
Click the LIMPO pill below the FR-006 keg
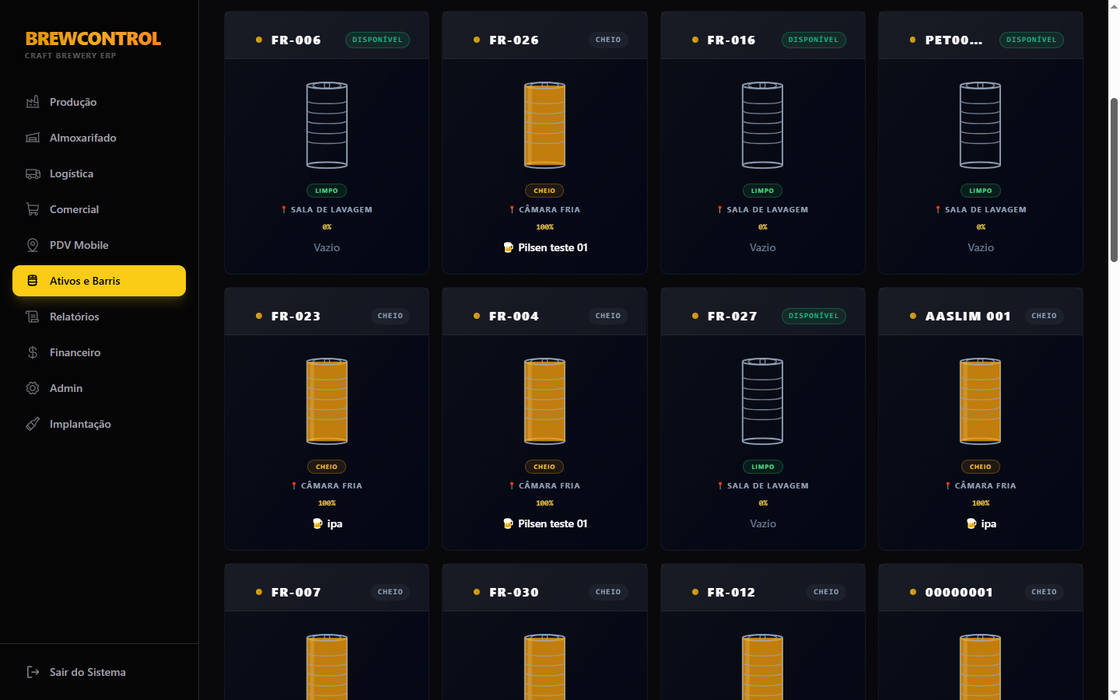click(327, 191)
